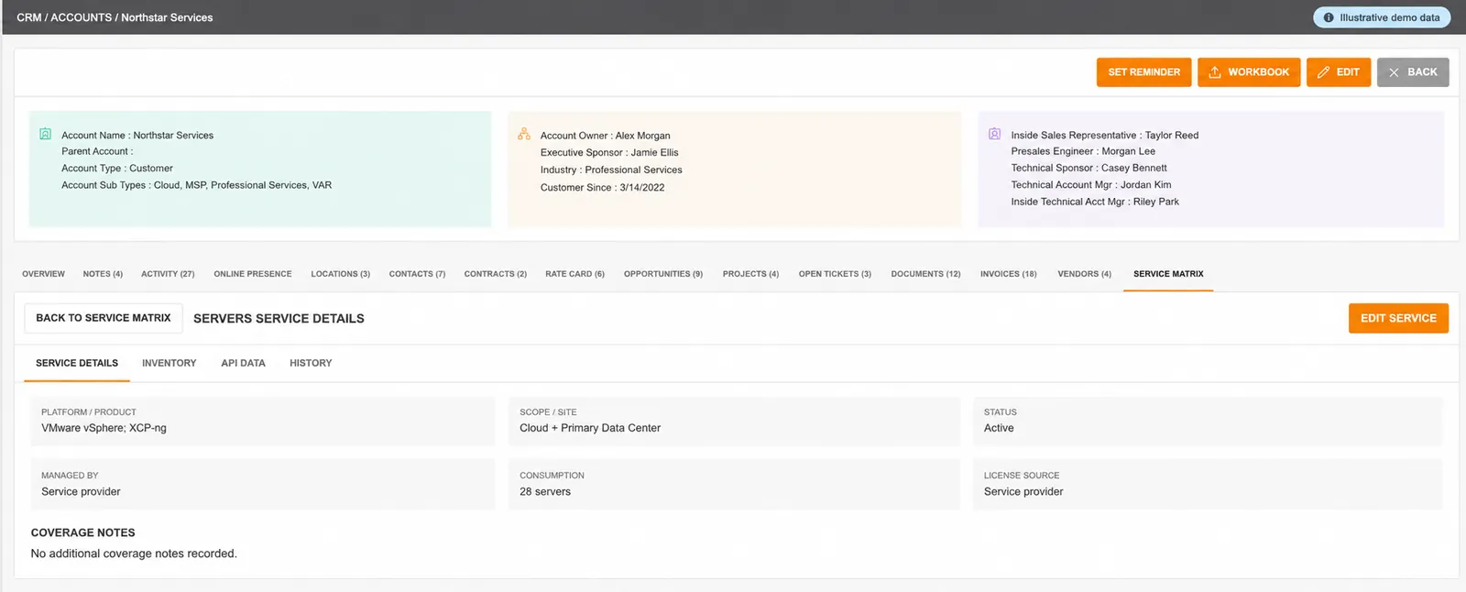Screen dimensions: 1466x592
Task: View Vendors (4) tab
Action: coord(1084,274)
